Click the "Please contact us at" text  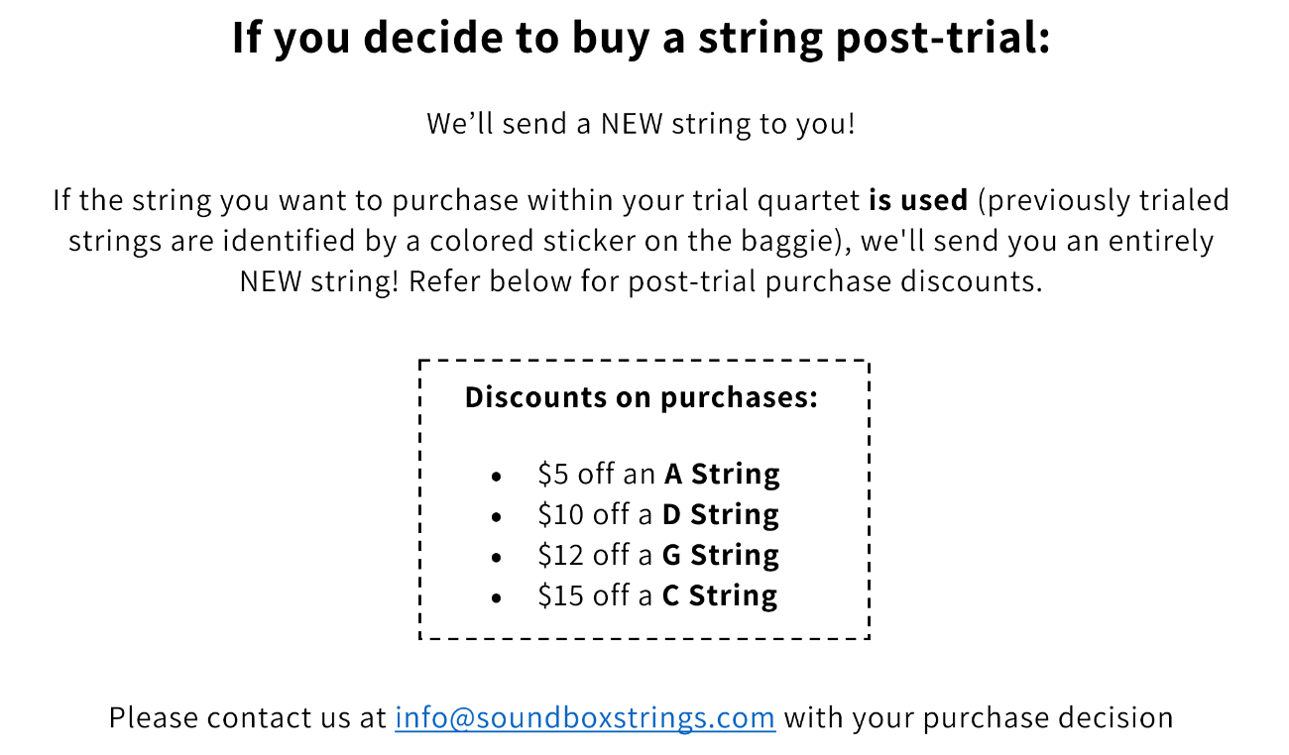pos(248,717)
